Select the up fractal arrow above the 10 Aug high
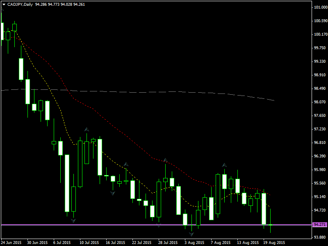Screen dimensions: 328x246 coord(224,165)
